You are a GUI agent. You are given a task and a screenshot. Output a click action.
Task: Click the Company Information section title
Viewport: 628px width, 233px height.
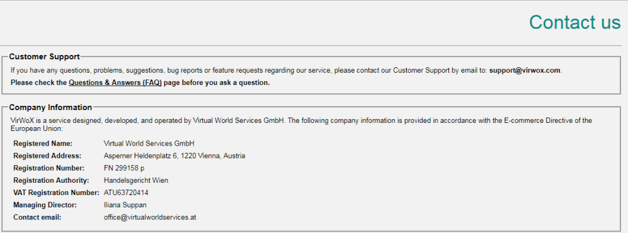coord(50,108)
